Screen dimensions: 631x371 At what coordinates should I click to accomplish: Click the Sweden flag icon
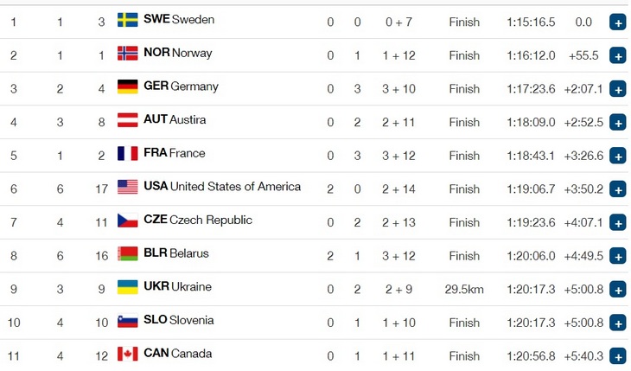point(128,20)
